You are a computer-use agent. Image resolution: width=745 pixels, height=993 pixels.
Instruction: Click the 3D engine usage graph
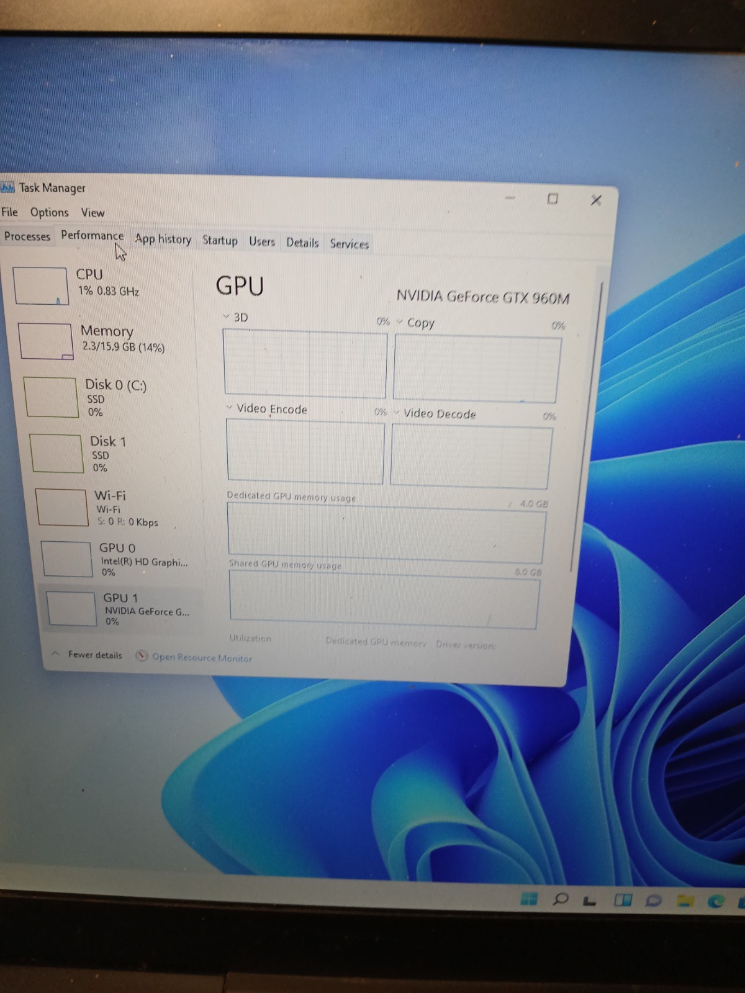[305, 364]
